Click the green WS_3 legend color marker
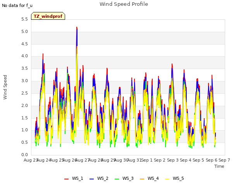The image size is (248, 186). pos(117,179)
